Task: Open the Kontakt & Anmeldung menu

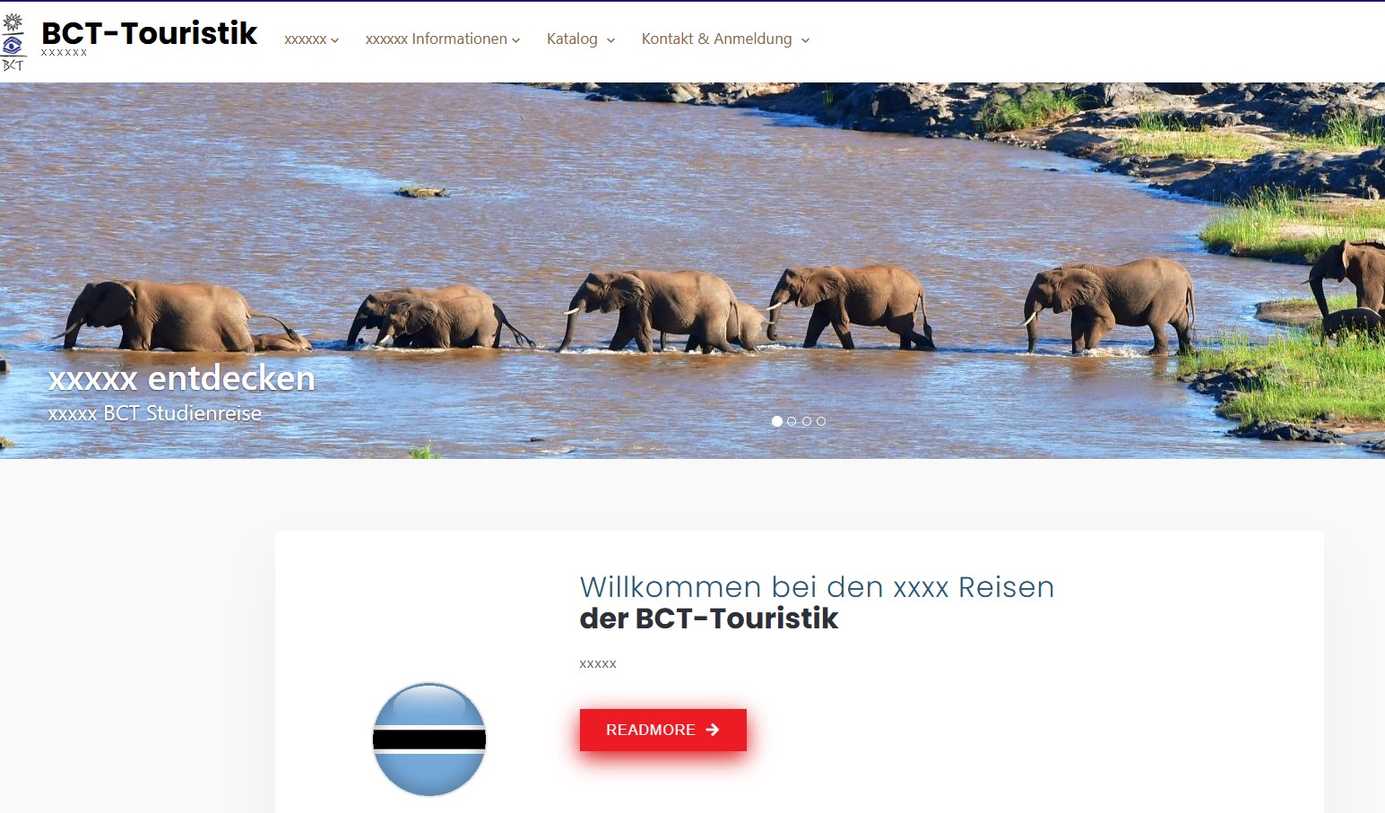Action: coord(716,39)
